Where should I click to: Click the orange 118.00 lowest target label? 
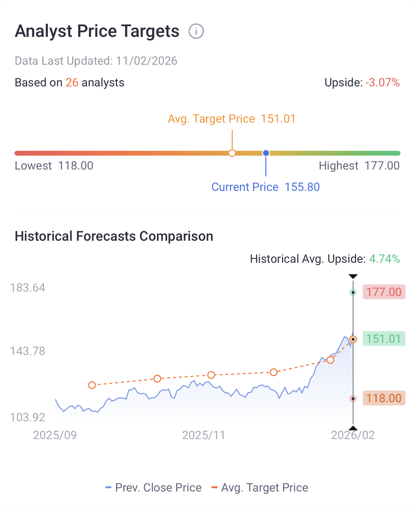point(384,398)
